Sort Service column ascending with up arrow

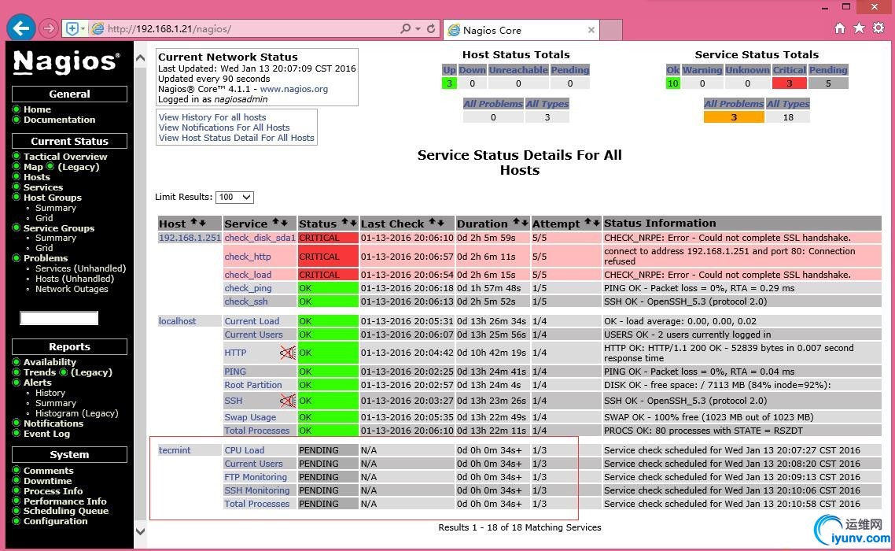(x=276, y=222)
